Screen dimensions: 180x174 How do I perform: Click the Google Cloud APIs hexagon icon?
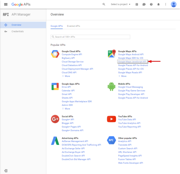click(55, 54)
